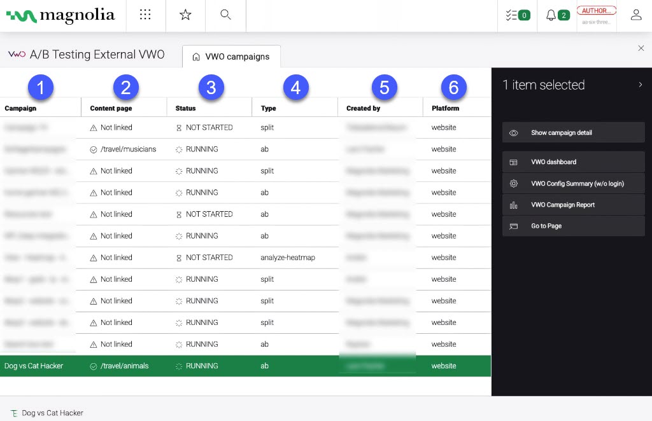Collapse the action panel with chevron
Image resolution: width=652 pixels, height=421 pixels.
pyautogui.click(x=640, y=85)
